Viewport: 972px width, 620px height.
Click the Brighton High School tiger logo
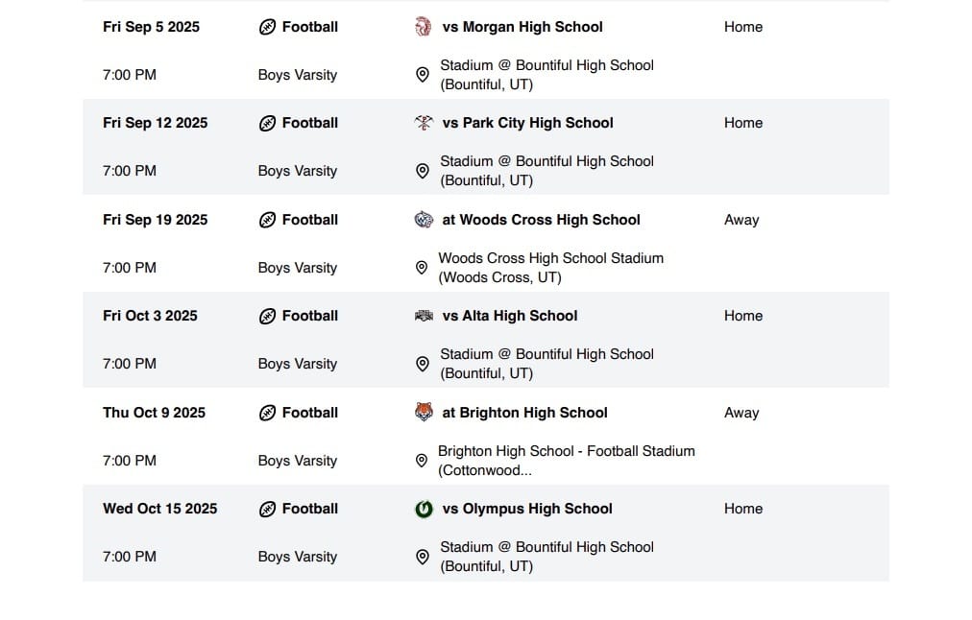424,412
